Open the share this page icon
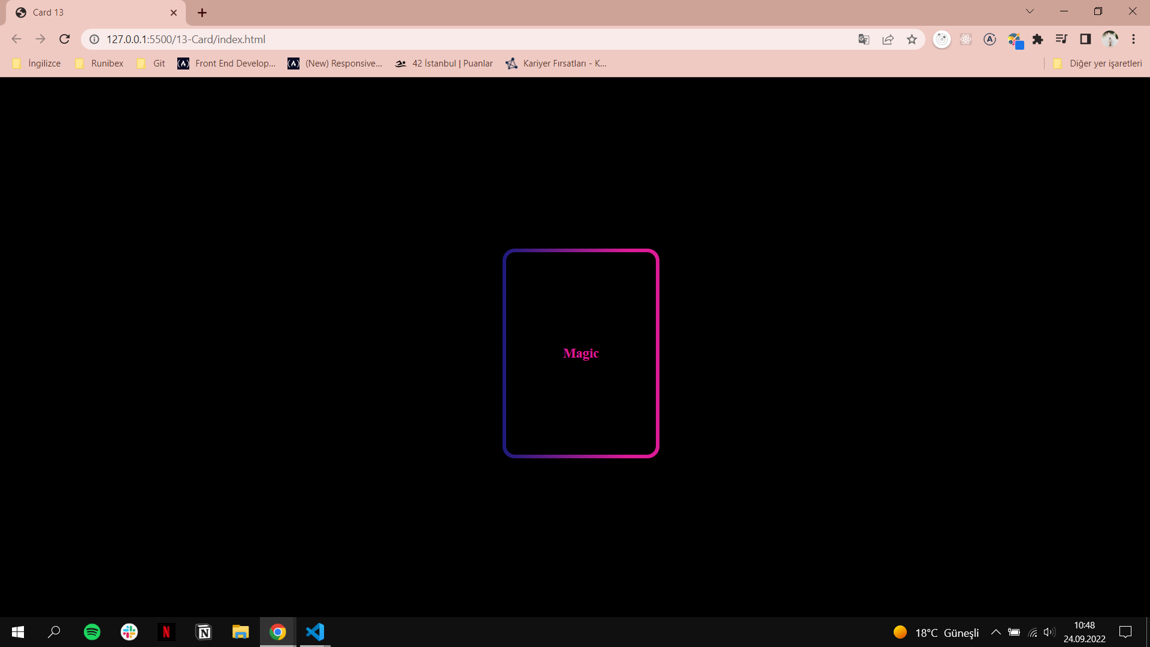 tap(888, 39)
